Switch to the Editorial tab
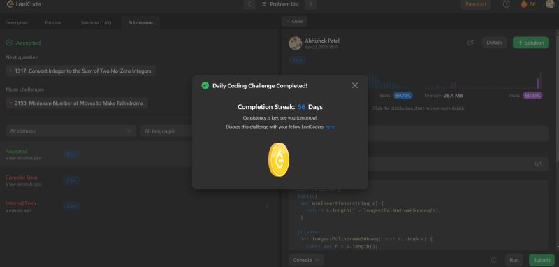This screenshot has width=559, height=267. 53,23
